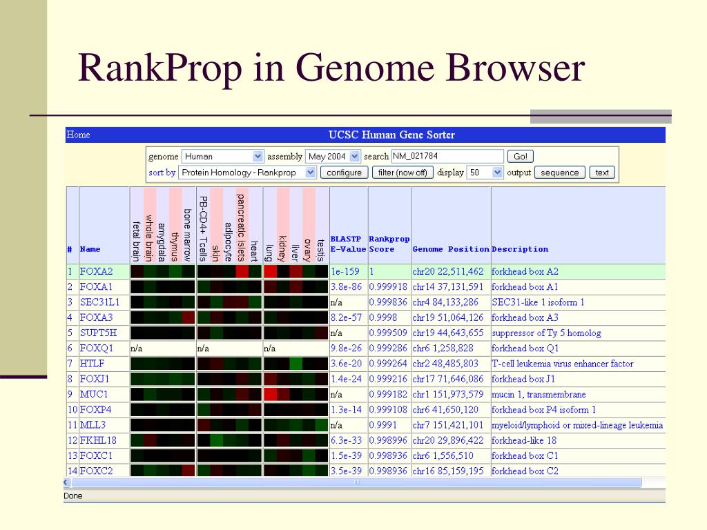Open description myeloid/lymphoid or mixed-lineage leukemia
This screenshot has width=707, height=530.
pyautogui.click(x=577, y=424)
